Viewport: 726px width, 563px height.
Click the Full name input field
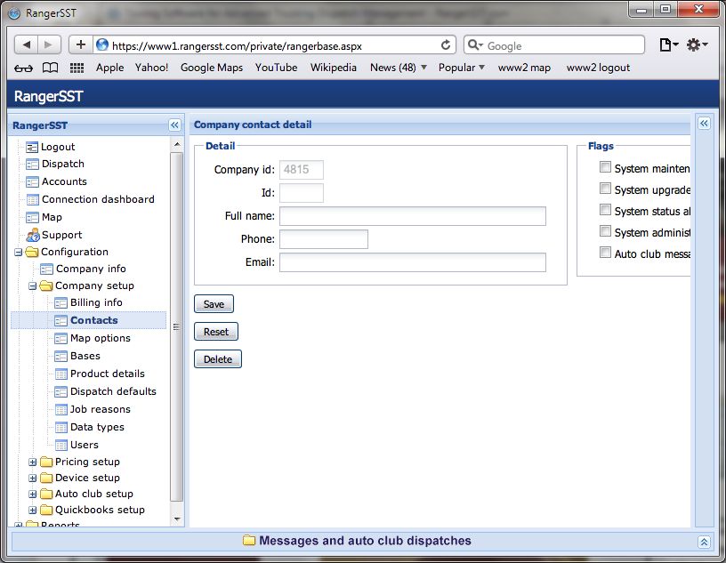point(412,216)
